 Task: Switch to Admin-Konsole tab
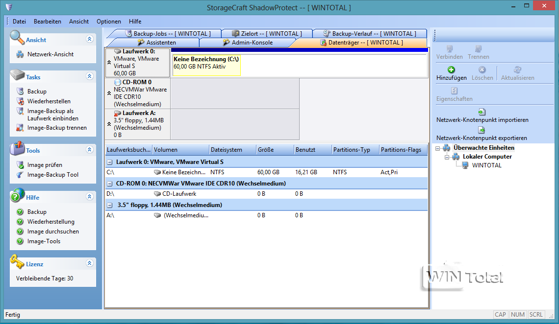248,42
